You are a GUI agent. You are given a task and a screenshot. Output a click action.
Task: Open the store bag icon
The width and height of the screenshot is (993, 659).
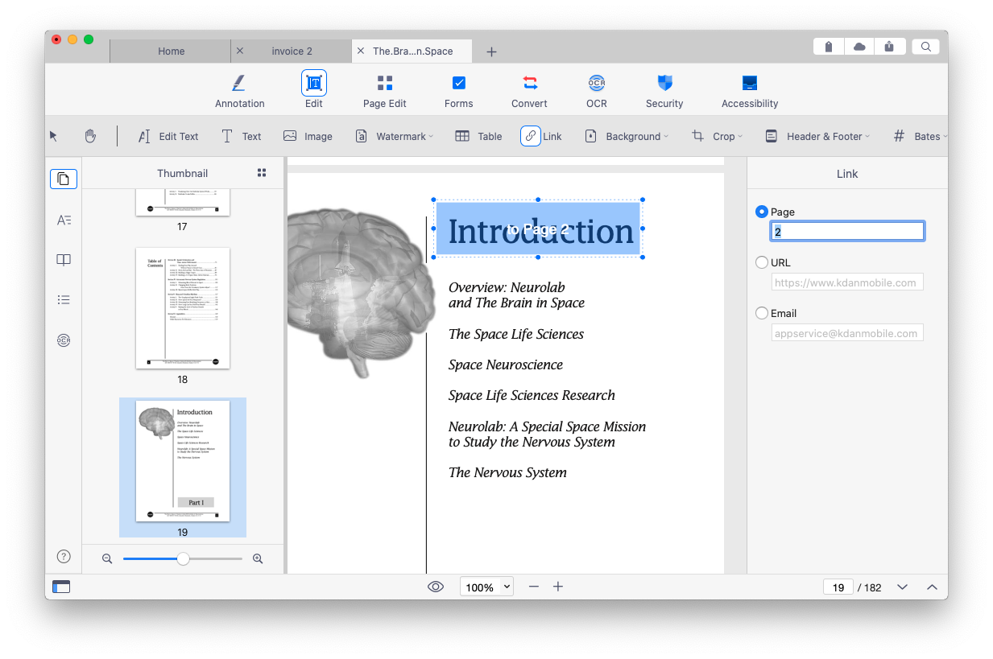click(x=829, y=47)
